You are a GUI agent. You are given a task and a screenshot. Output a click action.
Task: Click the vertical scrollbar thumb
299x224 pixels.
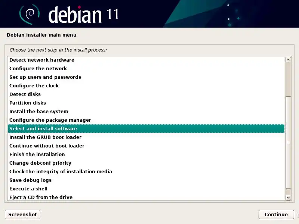tap(288, 142)
